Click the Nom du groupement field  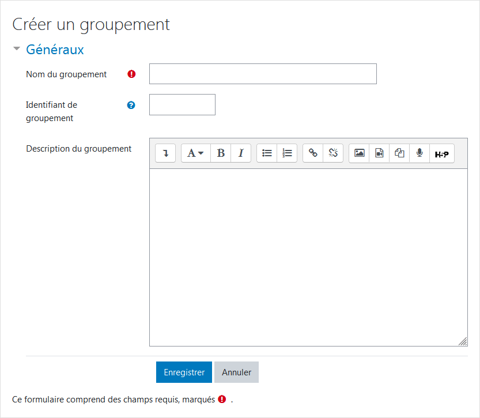[x=263, y=74]
